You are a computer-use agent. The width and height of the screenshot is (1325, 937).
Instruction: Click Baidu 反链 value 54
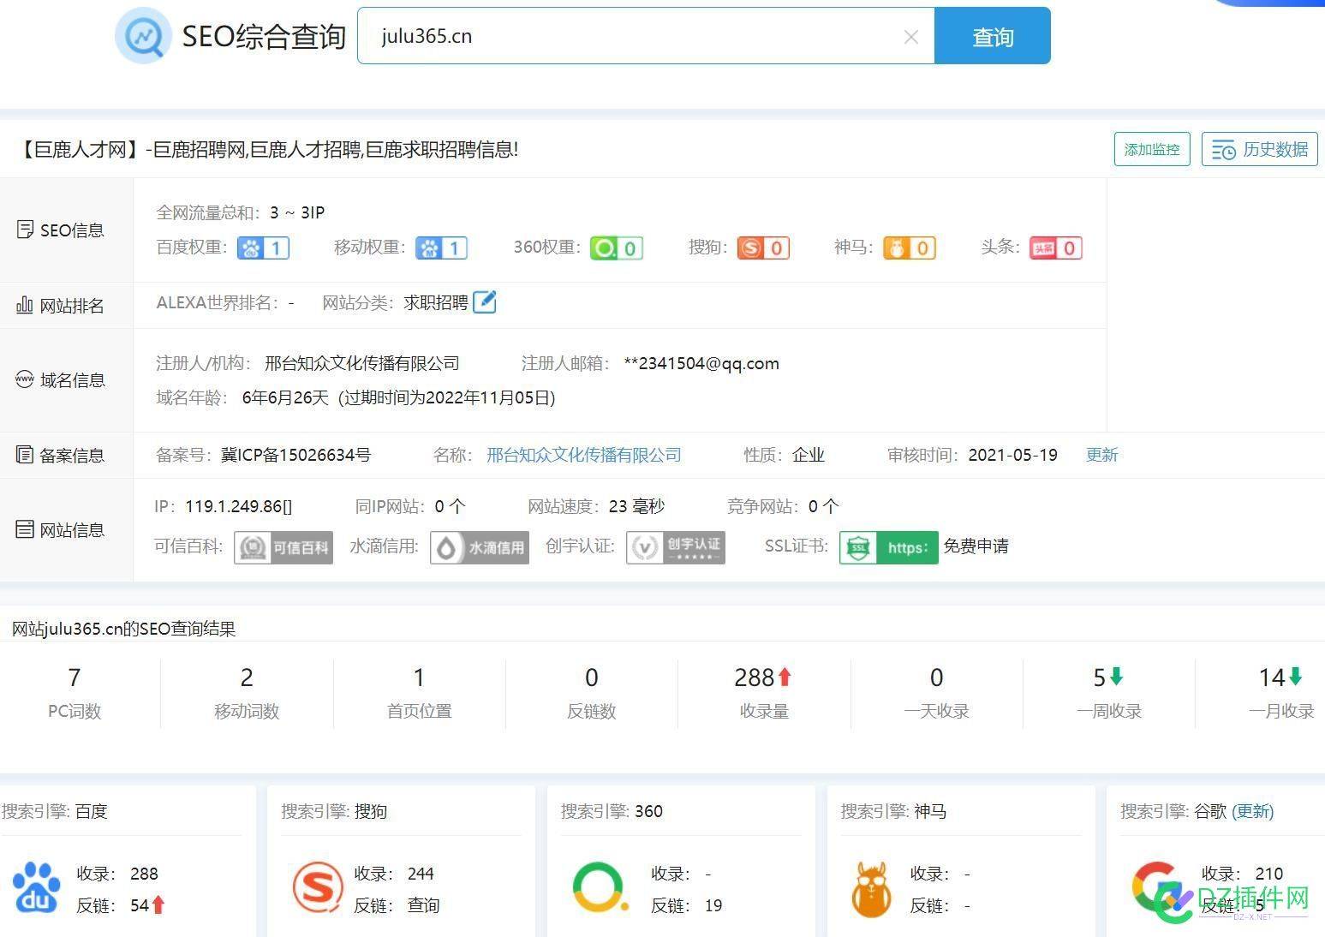pos(140,905)
